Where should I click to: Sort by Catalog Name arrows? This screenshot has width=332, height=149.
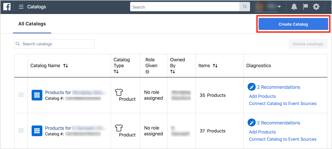click(x=66, y=66)
